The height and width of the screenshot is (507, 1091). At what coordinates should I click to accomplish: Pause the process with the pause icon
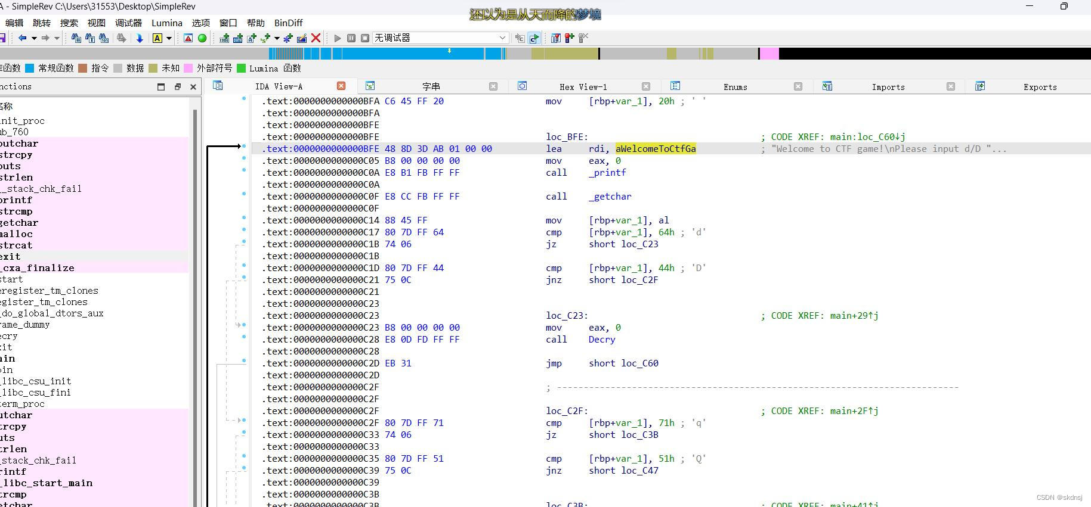coord(351,38)
